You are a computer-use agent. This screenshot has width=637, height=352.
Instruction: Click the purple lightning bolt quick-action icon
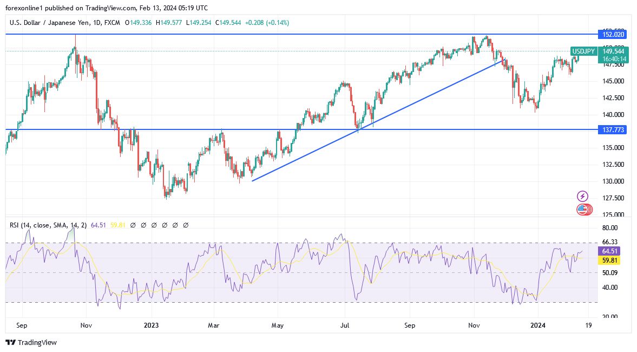point(582,195)
